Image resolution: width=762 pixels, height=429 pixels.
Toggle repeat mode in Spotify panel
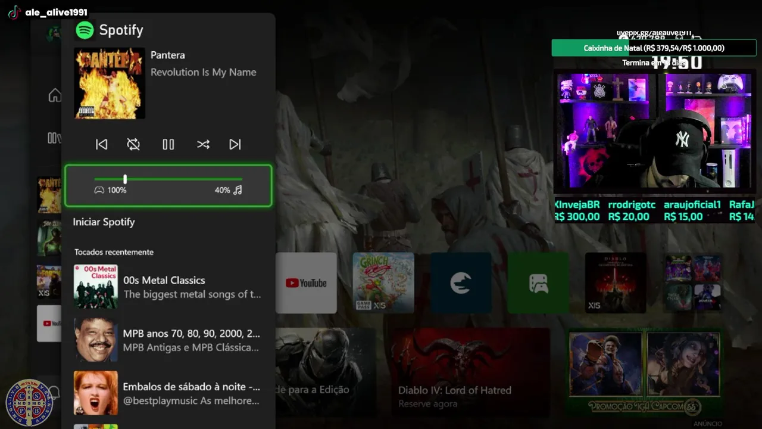click(x=133, y=144)
